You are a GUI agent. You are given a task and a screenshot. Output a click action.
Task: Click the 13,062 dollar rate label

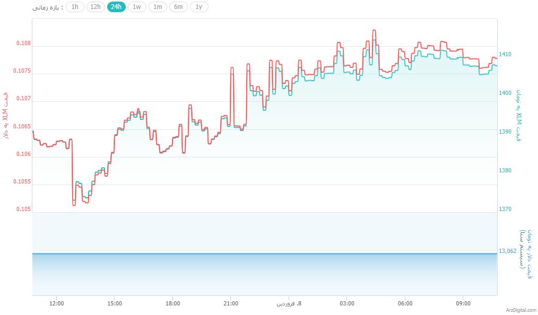[x=507, y=251]
